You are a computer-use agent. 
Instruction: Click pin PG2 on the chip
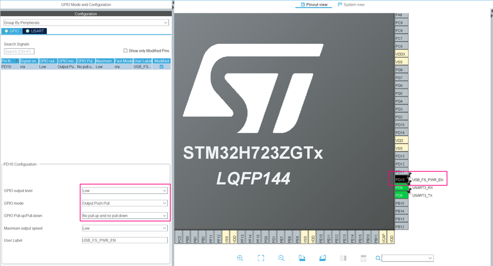pyautogui.click(x=401, y=117)
